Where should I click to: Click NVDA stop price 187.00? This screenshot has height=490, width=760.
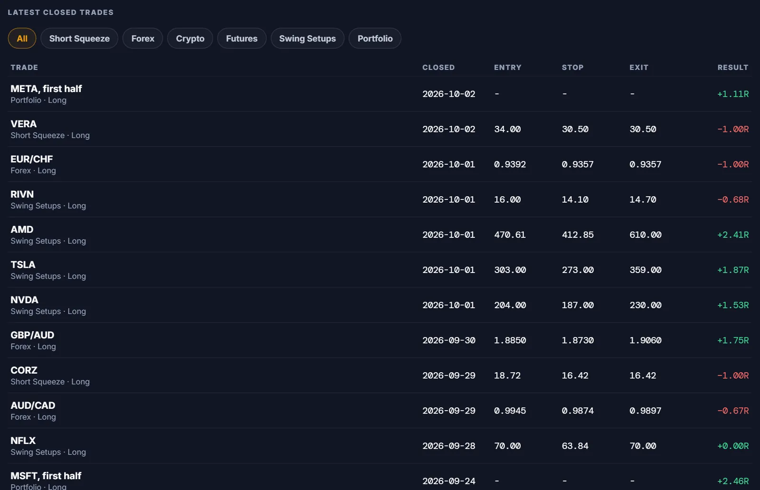[578, 305]
